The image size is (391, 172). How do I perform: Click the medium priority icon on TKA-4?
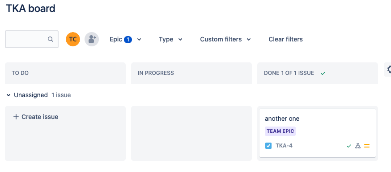pyautogui.click(x=366, y=146)
